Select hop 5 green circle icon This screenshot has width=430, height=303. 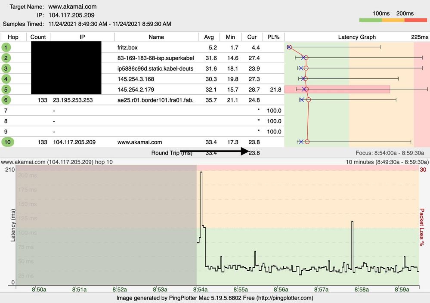click(6, 90)
